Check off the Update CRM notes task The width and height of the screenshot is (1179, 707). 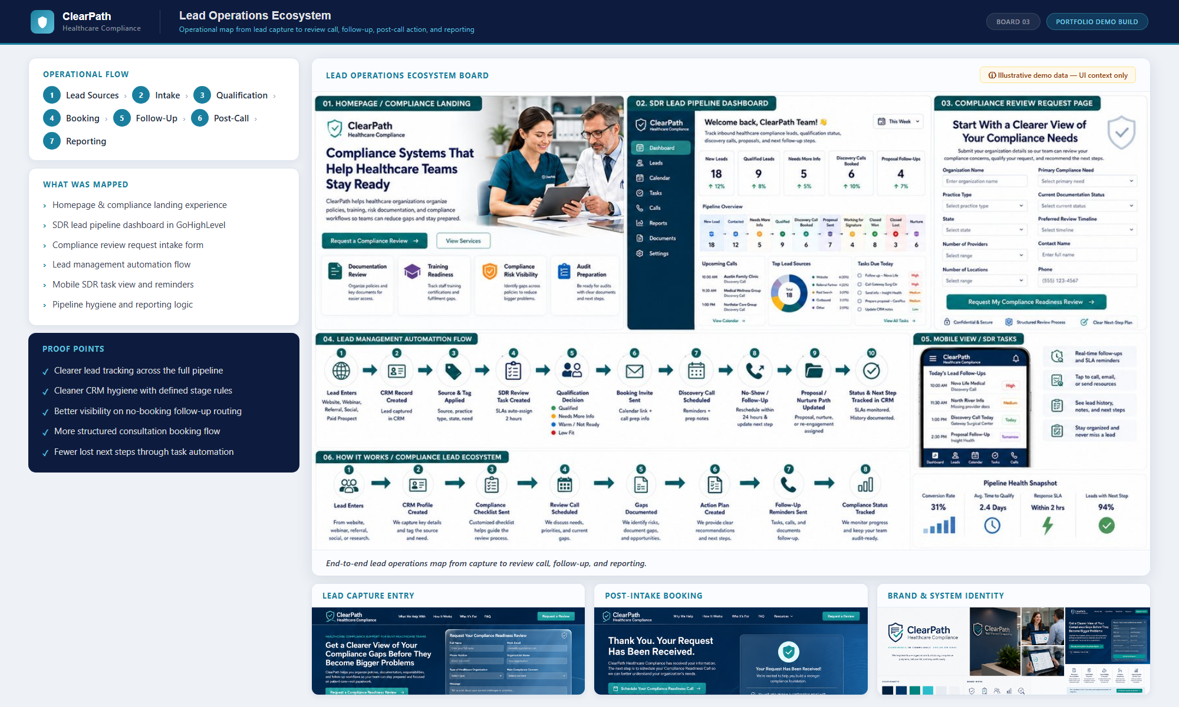pyautogui.click(x=860, y=309)
